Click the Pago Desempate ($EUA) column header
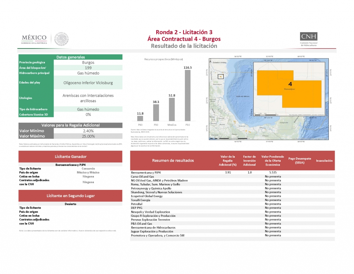The image size is (354, 274). [299, 160]
